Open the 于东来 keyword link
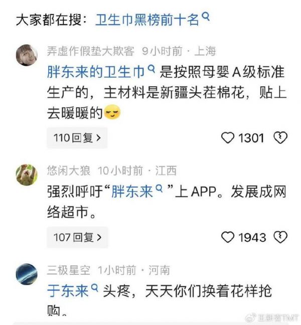 pos(68,291)
